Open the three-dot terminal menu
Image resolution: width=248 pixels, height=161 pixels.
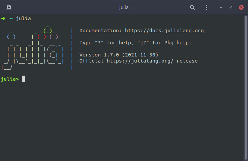point(207,7)
